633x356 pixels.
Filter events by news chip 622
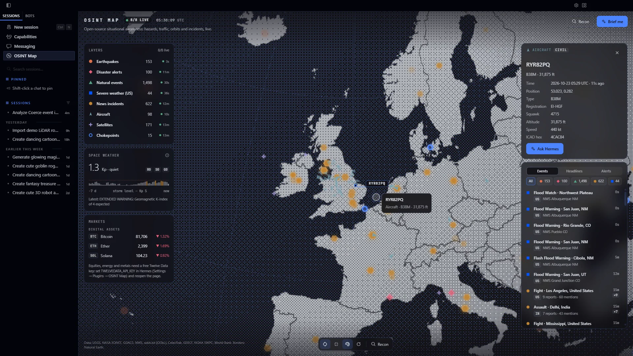click(599, 181)
